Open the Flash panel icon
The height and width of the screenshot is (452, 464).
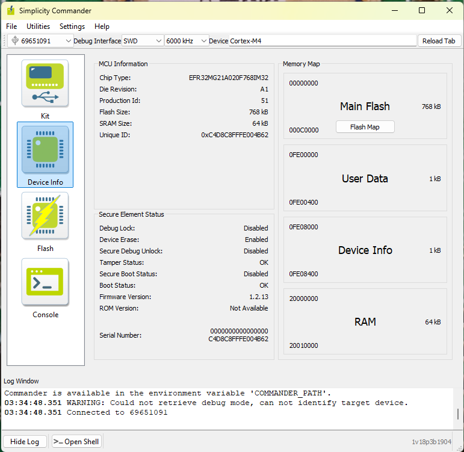45,216
